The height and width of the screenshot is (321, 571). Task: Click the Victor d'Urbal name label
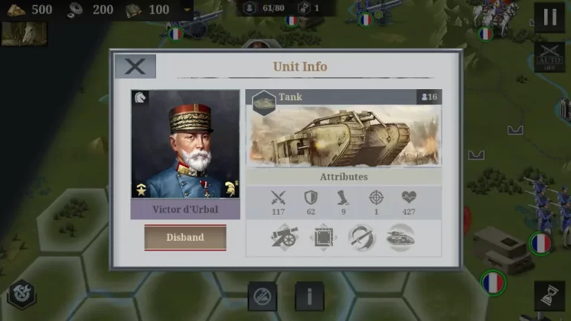coord(185,210)
